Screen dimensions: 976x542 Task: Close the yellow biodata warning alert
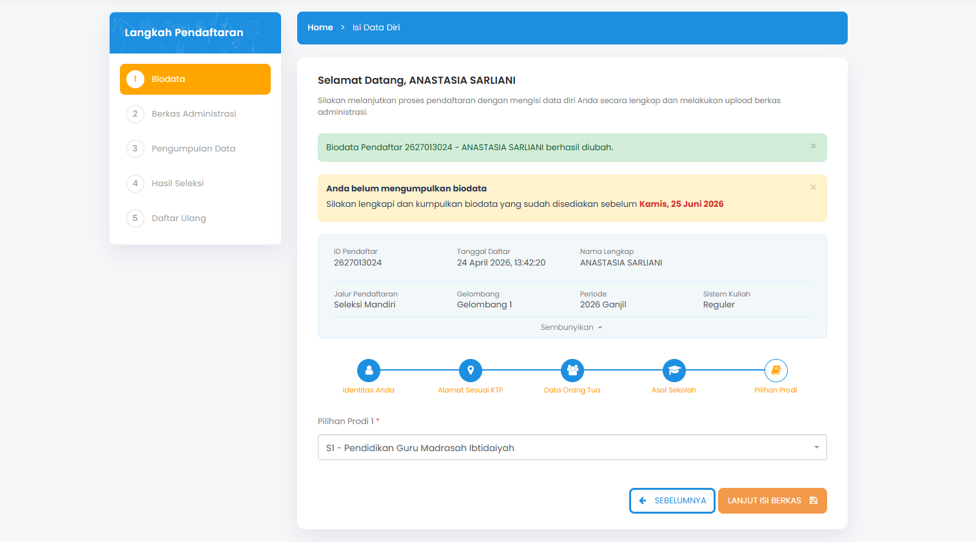[x=813, y=188]
